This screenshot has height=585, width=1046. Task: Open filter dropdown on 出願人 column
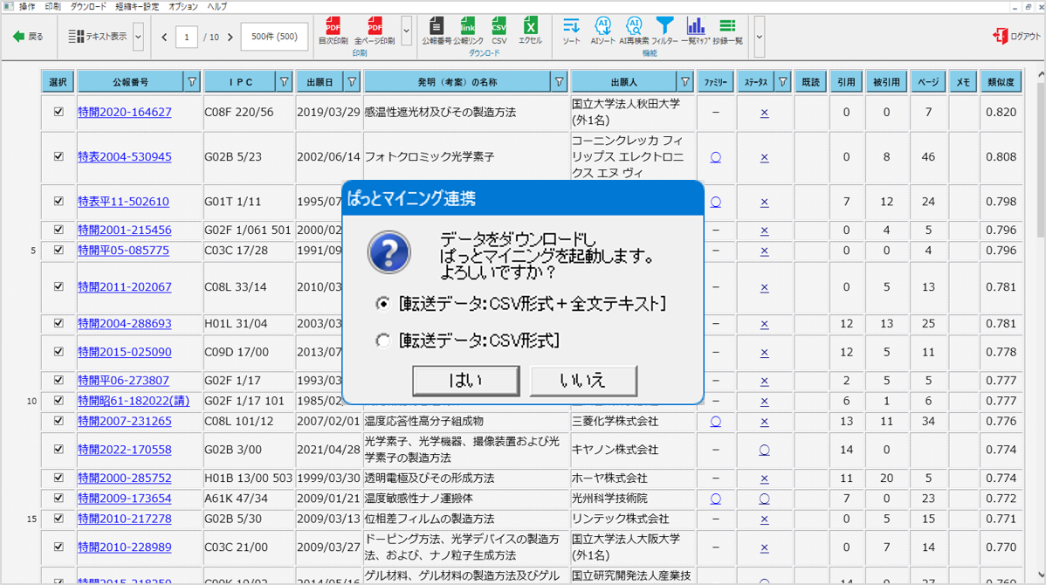pos(685,82)
